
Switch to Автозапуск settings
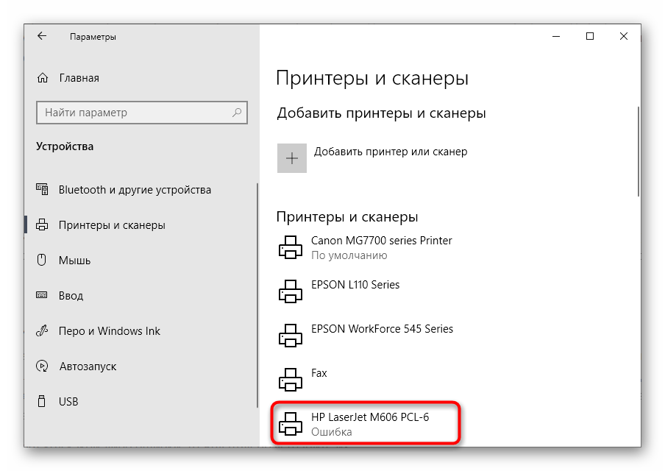88,366
